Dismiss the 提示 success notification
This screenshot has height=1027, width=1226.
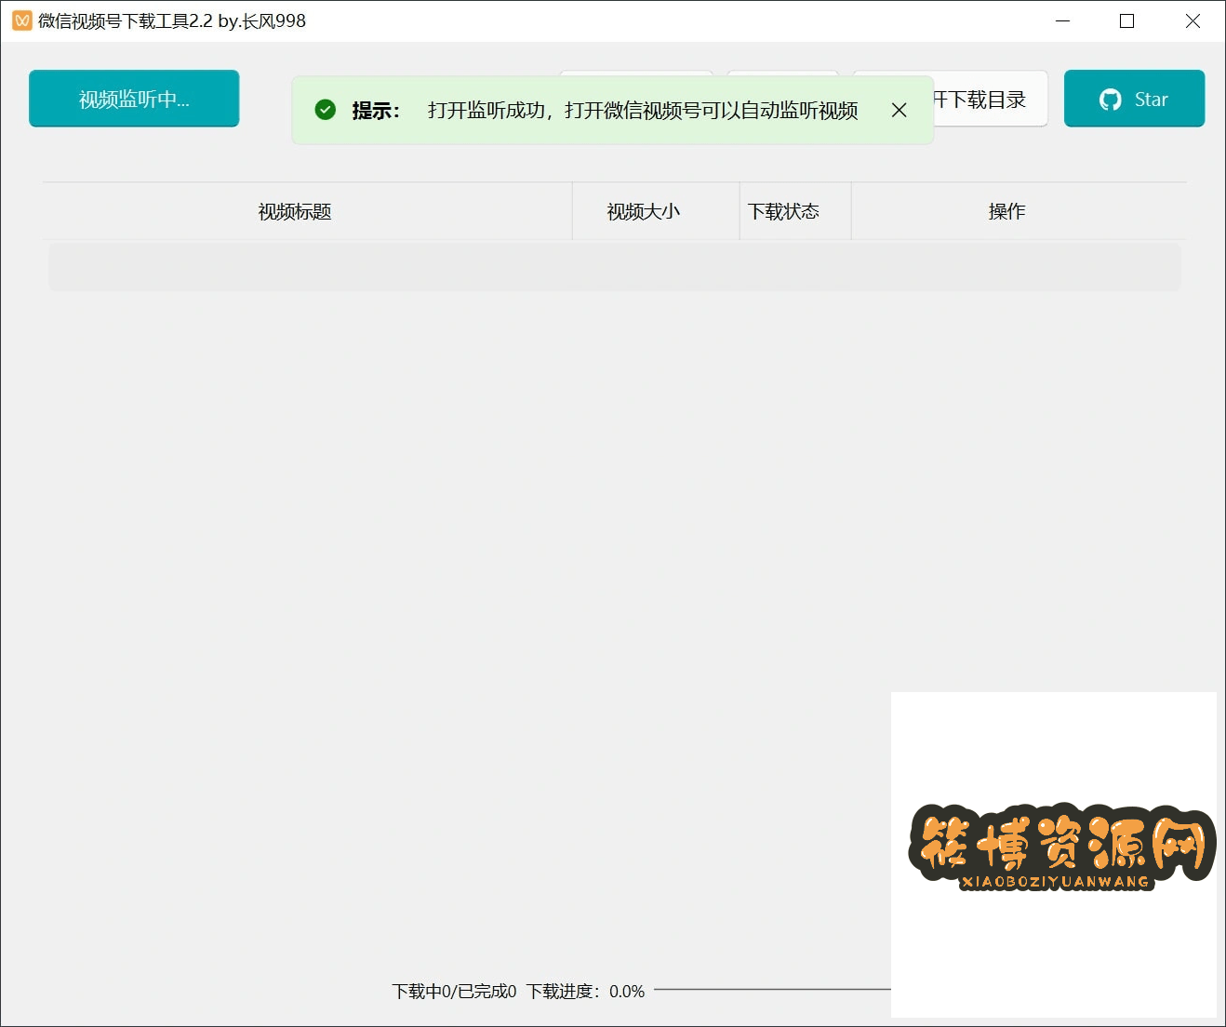click(899, 111)
